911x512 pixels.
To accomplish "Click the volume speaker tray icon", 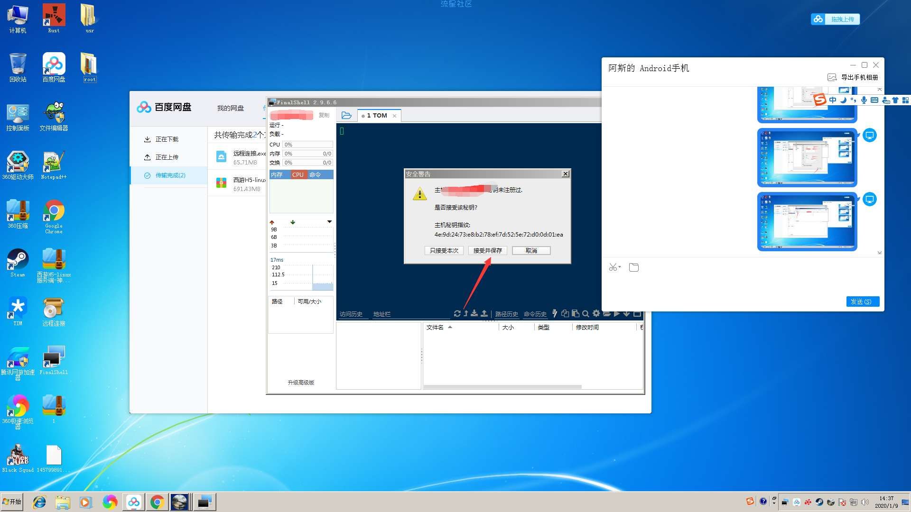I will pos(865,502).
